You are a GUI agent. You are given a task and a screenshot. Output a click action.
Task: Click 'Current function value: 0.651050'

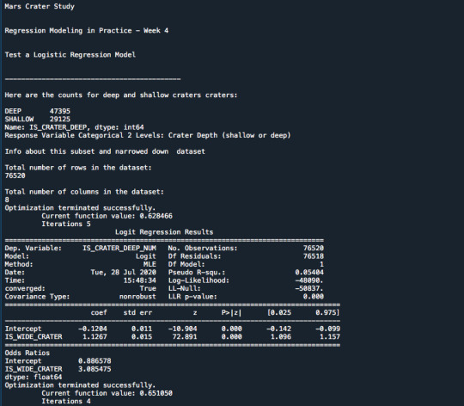tap(107, 393)
